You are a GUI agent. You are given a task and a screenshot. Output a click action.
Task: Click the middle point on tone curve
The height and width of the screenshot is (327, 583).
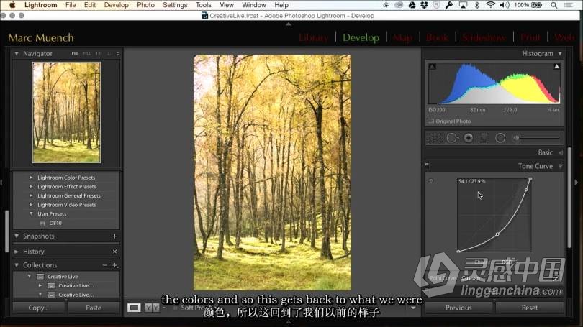click(497, 234)
